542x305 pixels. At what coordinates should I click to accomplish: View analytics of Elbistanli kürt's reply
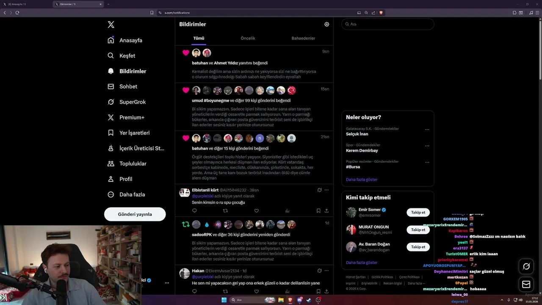point(287,211)
